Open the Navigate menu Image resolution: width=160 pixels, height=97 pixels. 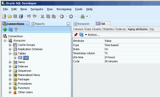[37, 9]
